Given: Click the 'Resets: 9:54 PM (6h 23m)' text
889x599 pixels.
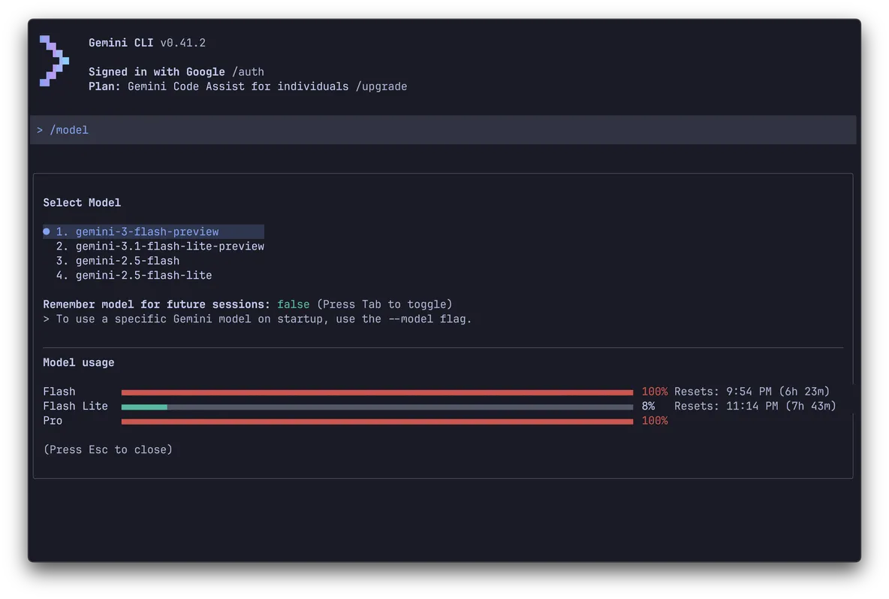Looking at the screenshot, I should 752,392.
